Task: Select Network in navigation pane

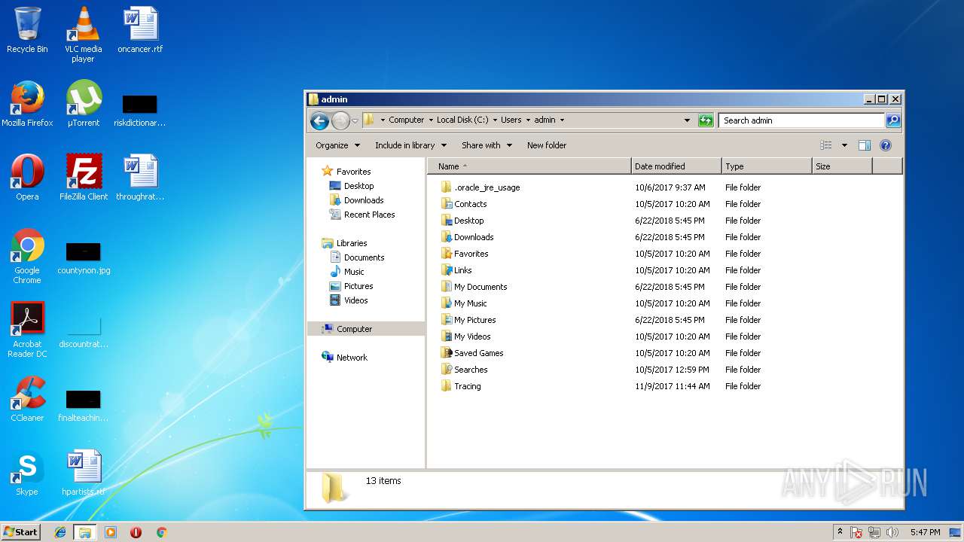Action: pyautogui.click(x=352, y=358)
